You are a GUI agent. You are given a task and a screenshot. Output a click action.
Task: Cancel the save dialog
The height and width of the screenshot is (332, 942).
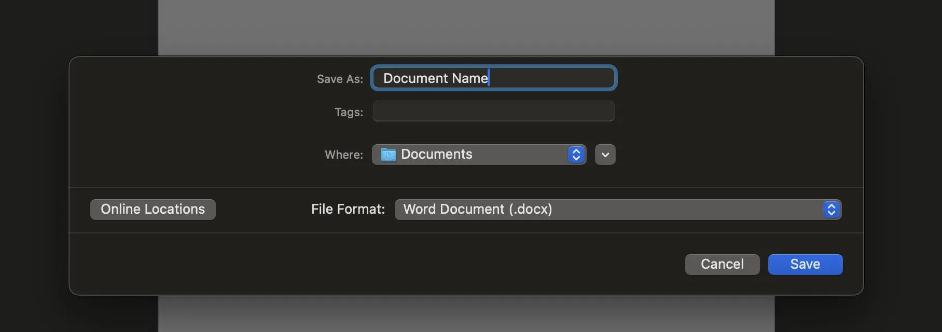click(722, 265)
